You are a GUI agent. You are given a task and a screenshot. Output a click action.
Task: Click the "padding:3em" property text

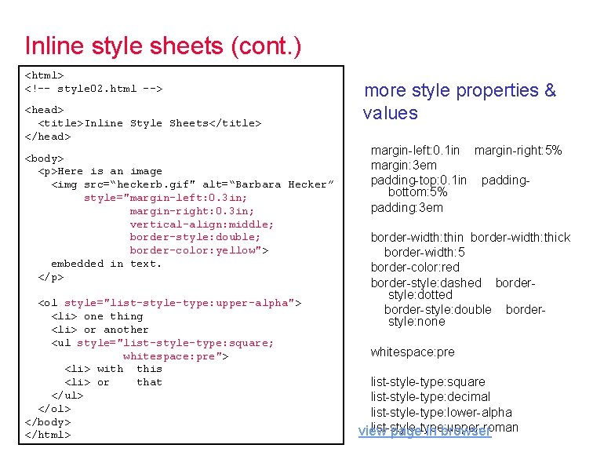[406, 208]
